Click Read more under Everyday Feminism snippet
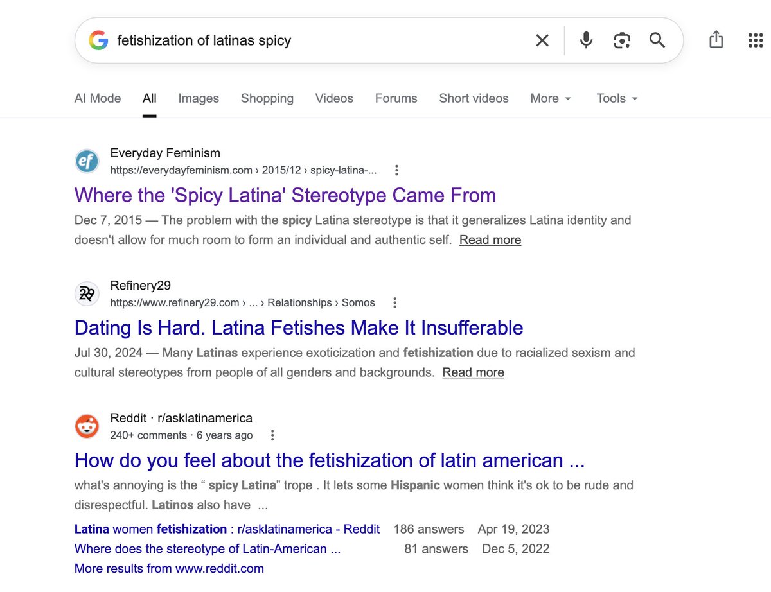The image size is (771, 592). point(490,240)
